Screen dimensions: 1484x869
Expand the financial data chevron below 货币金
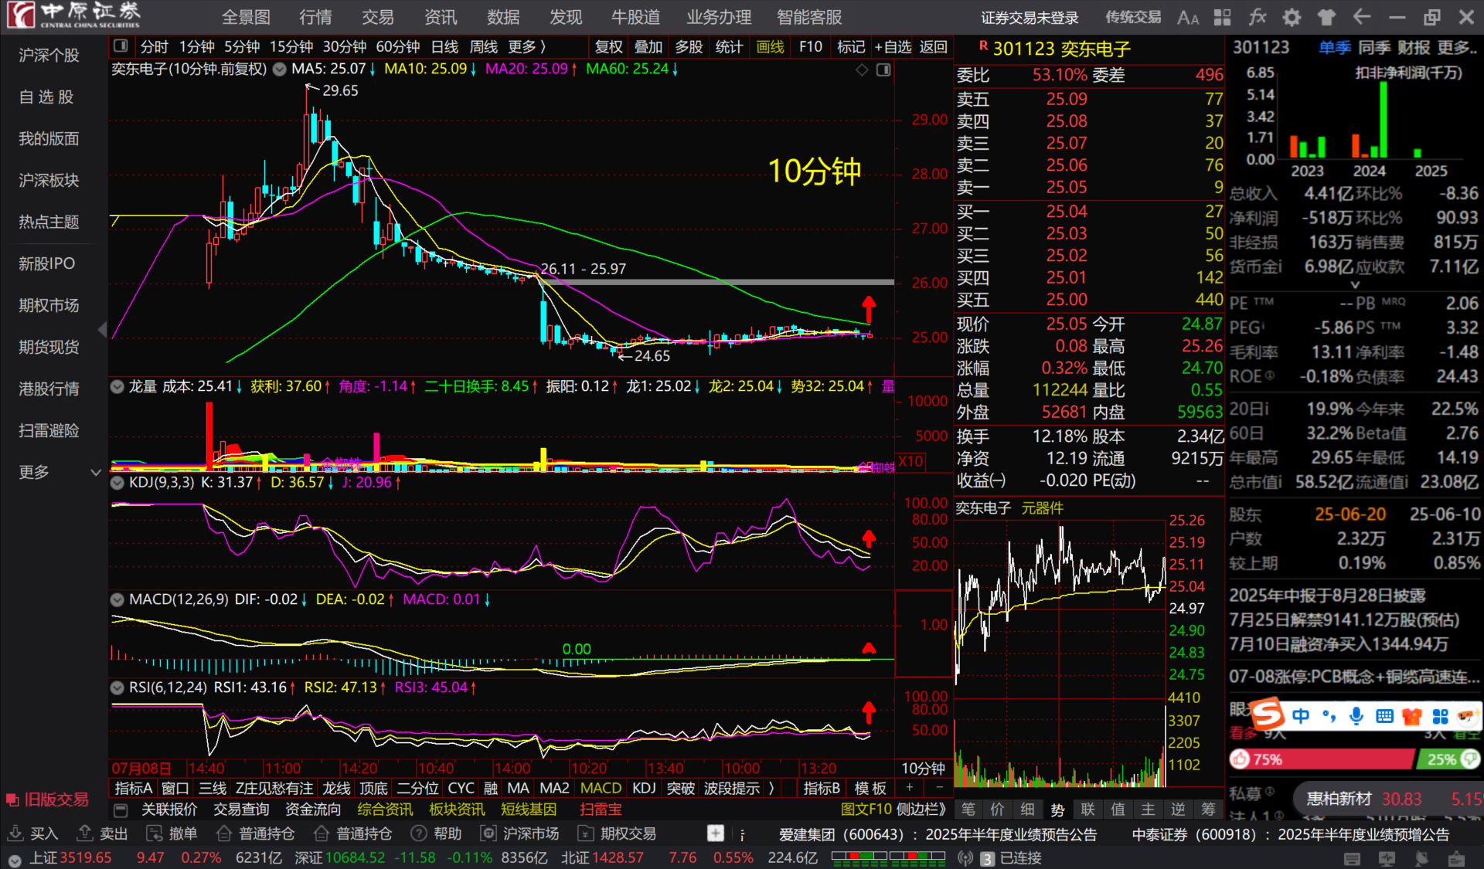[1355, 285]
